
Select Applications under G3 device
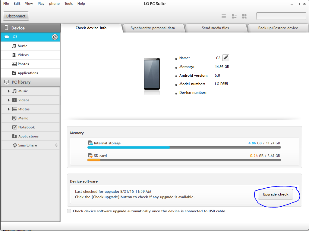click(x=30, y=73)
